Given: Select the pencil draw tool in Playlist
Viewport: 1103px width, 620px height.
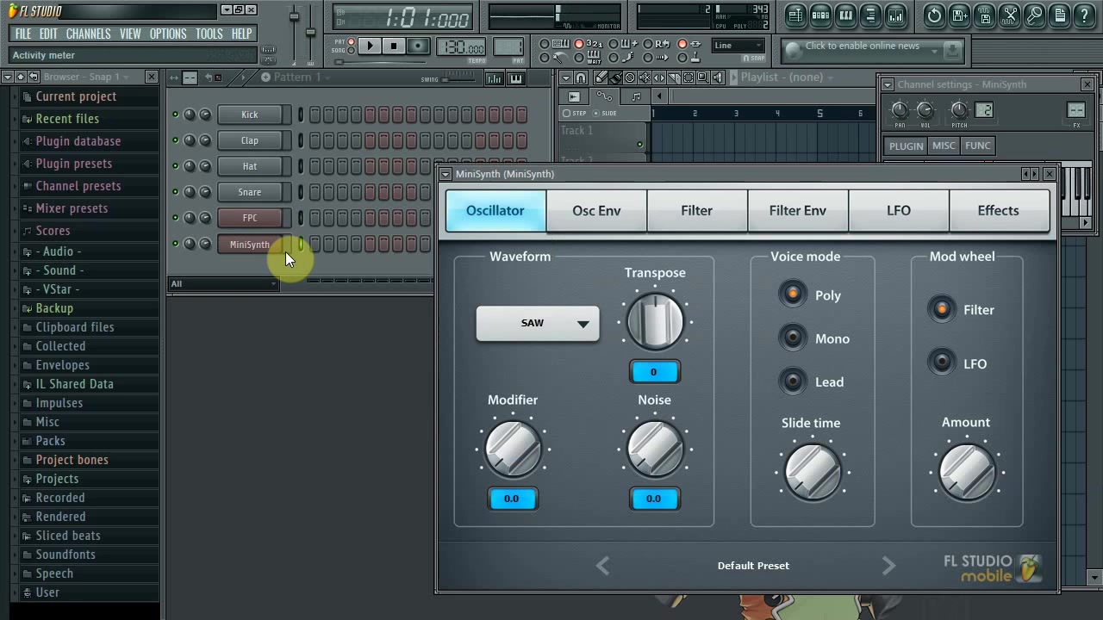Looking at the screenshot, I should pyautogui.click(x=601, y=78).
